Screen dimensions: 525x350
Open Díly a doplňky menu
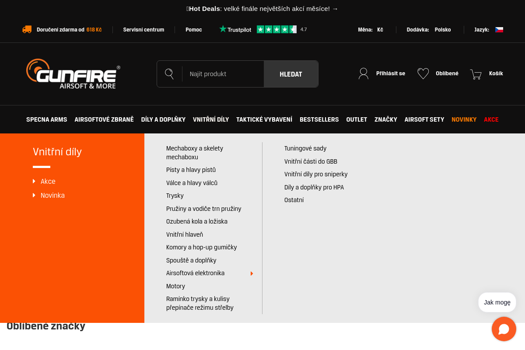(163, 119)
